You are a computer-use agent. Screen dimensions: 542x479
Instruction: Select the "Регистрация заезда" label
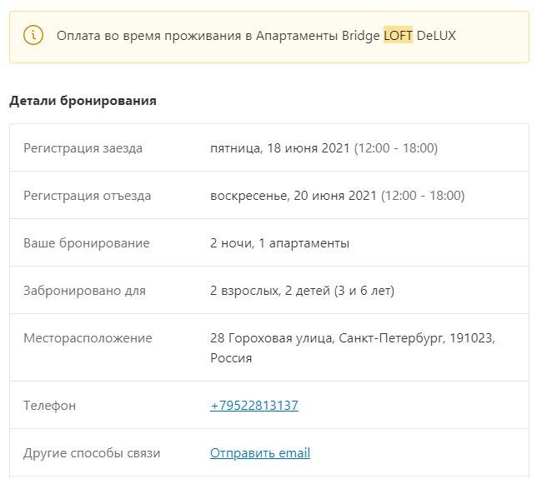pyautogui.click(x=83, y=148)
